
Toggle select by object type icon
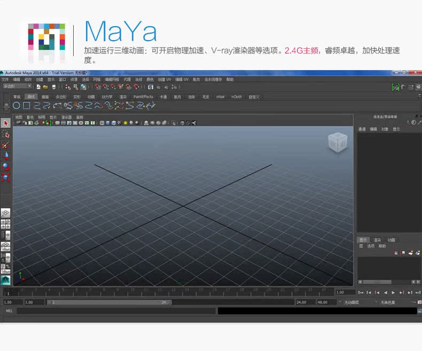[x=76, y=87]
